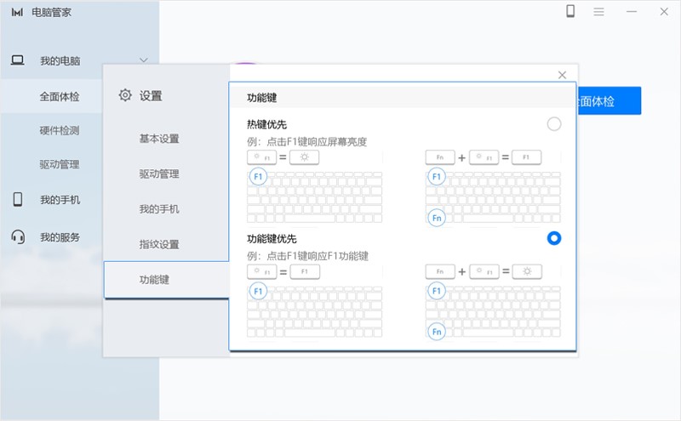Click the laptop icon beside 我的电脑

[17, 60]
